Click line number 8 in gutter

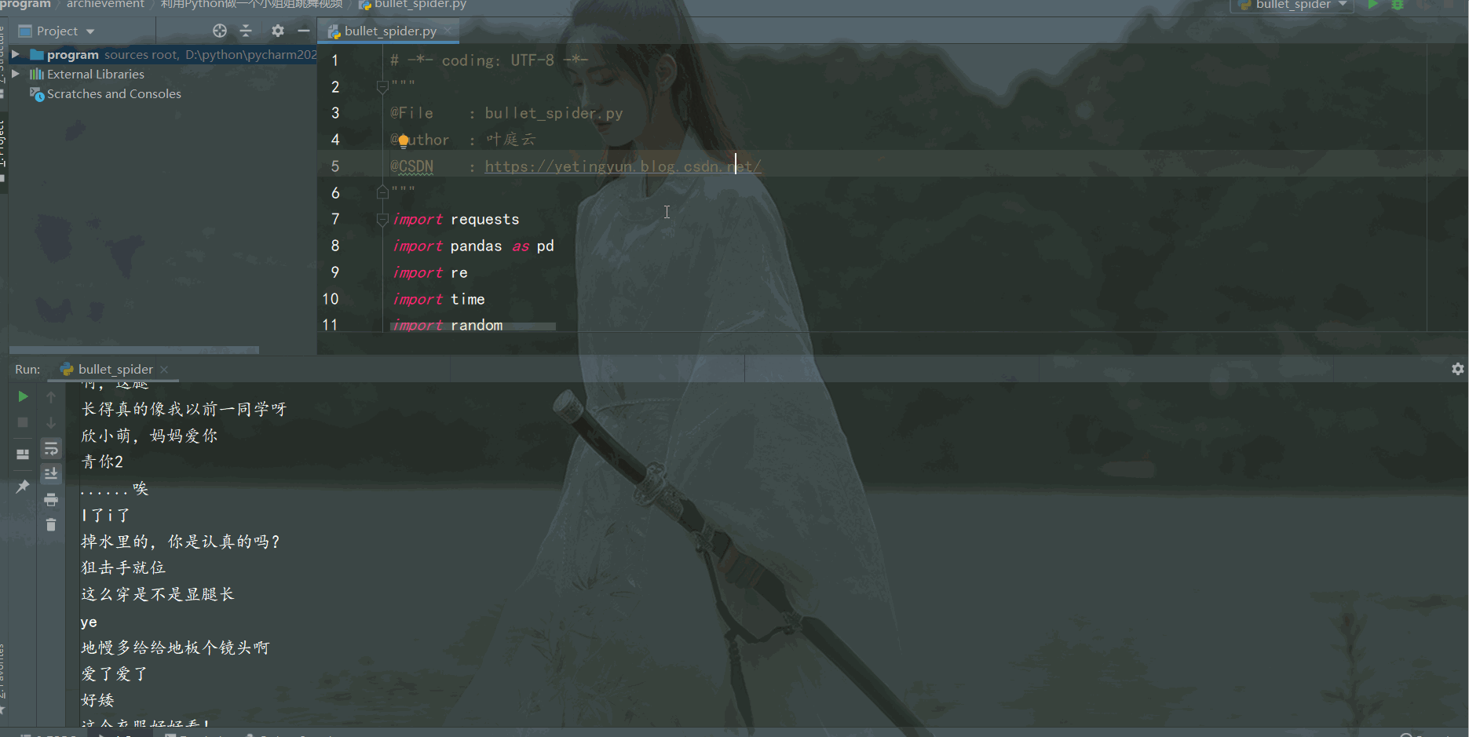tap(335, 246)
